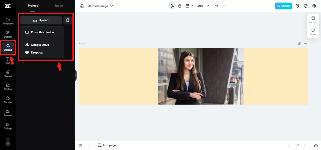The width and height of the screenshot is (321, 150).
Task: Select the pointer select tool
Action: [x=172, y=6]
